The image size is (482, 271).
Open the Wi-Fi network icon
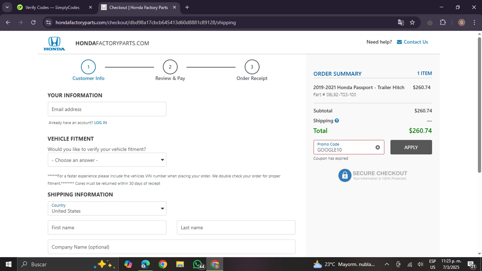tap(410, 264)
